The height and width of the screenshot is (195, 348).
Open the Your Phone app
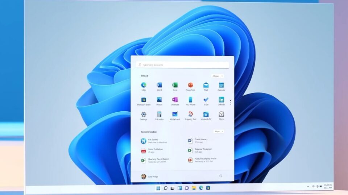tap(190, 101)
